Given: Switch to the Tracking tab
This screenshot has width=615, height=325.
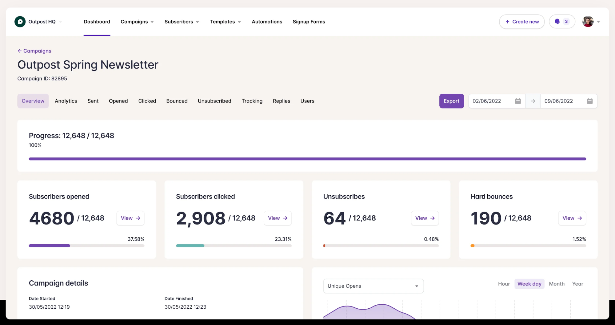Looking at the screenshot, I should click(252, 101).
